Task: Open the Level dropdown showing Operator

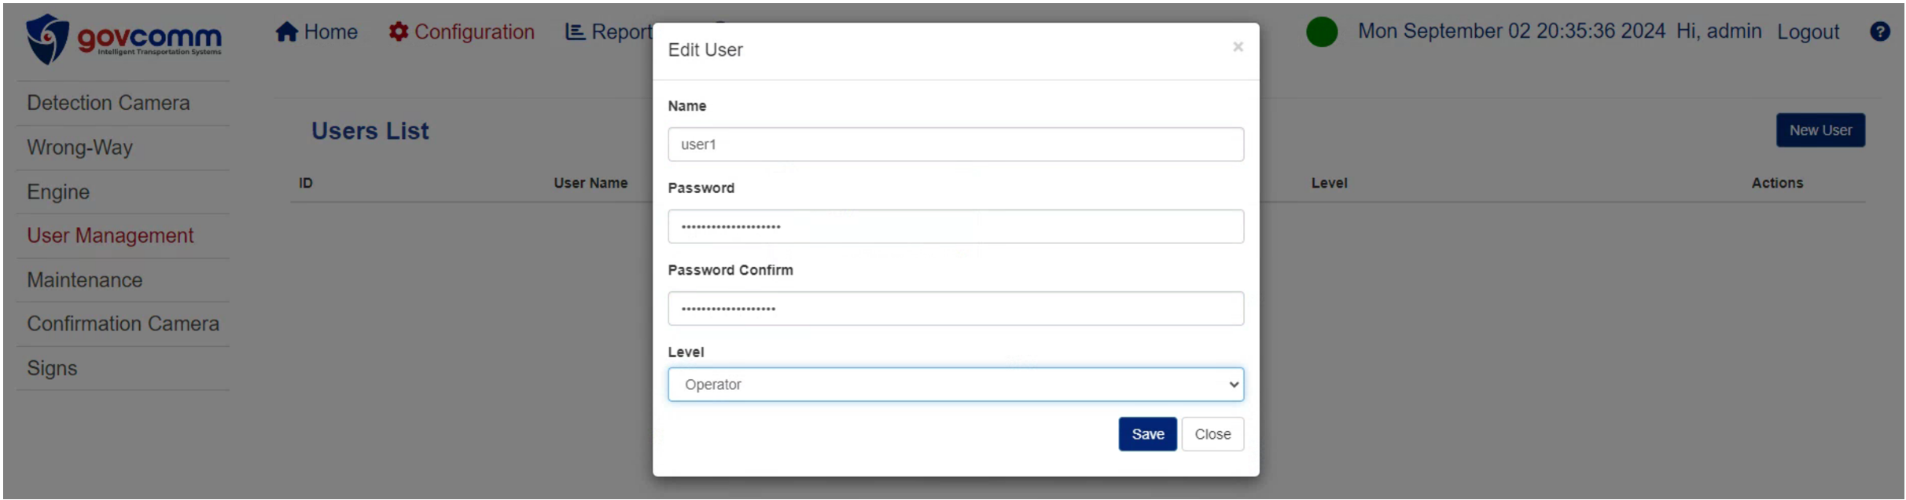Action: point(955,385)
